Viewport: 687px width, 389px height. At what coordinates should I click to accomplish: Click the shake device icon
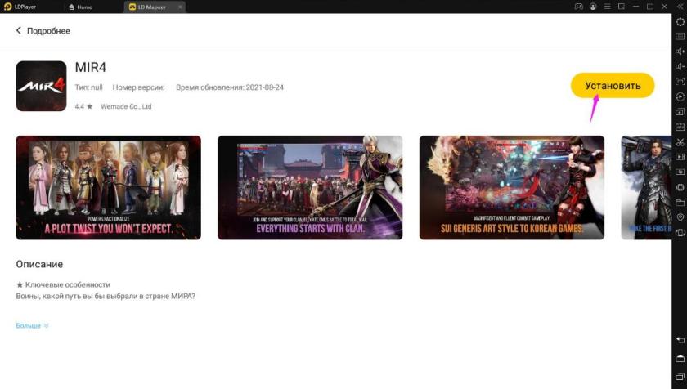(x=680, y=187)
